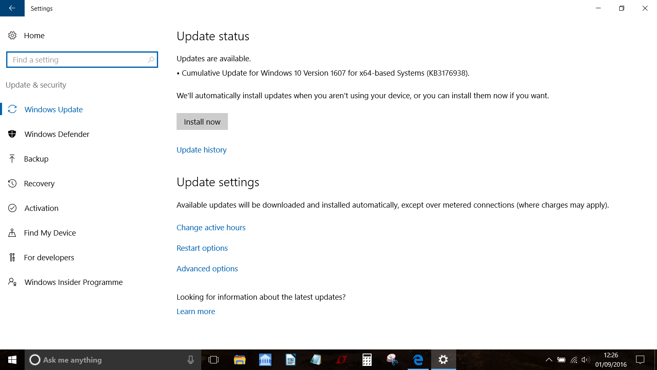This screenshot has width=657, height=370.
Task: Check the battery status tray icon
Action: coord(561,360)
